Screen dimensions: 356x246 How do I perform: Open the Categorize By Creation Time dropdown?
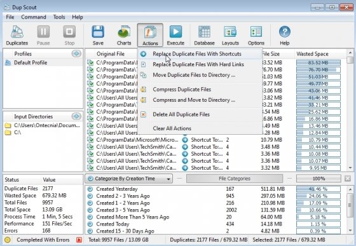tap(128, 179)
